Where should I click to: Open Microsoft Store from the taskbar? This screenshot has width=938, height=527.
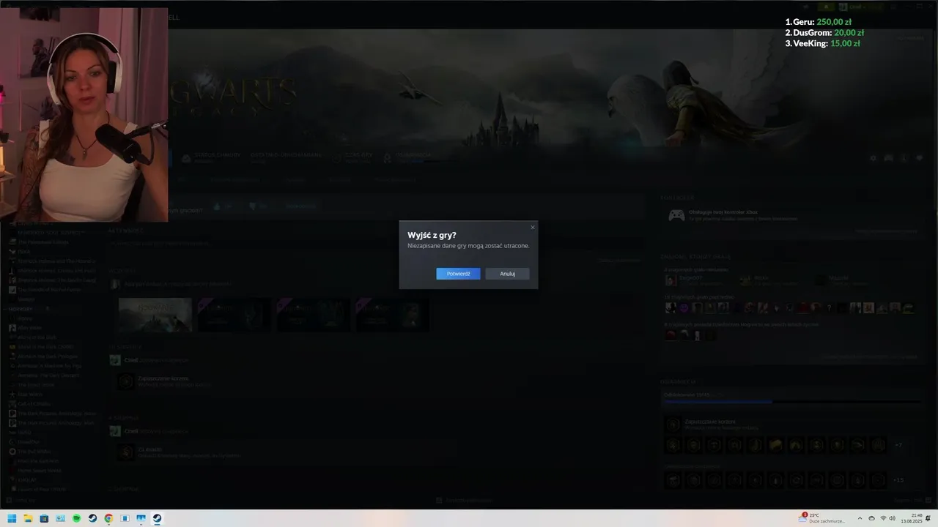44,518
